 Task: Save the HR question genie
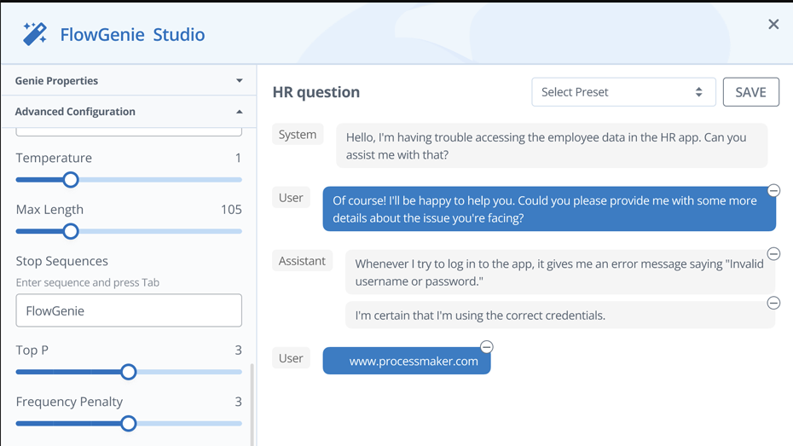(750, 92)
